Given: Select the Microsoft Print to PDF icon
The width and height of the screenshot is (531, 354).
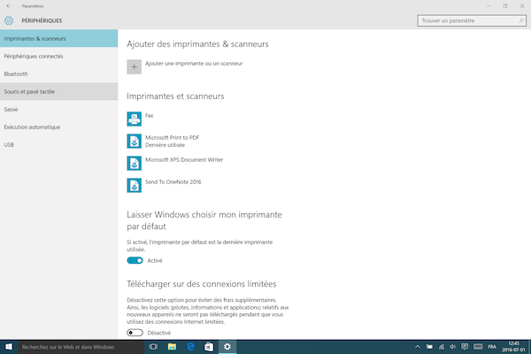Looking at the screenshot, I should 135,142.
